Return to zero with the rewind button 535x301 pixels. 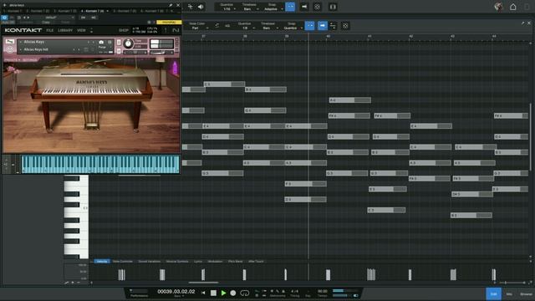pyautogui.click(x=203, y=293)
